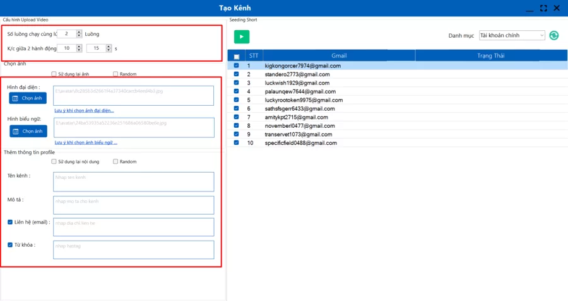Select email amitykpt2715@gmail.com
The height and width of the screenshot is (301, 568).
[x=297, y=117]
